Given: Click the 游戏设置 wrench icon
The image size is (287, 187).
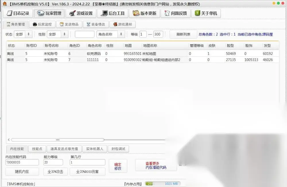Looking at the screenshot, I should point(72,13).
